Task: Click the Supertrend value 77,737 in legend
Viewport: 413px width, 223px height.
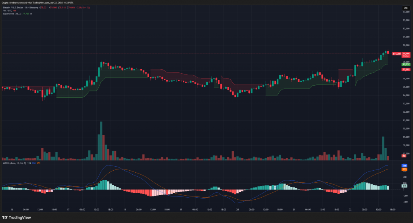Action: [x=25, y=14]
